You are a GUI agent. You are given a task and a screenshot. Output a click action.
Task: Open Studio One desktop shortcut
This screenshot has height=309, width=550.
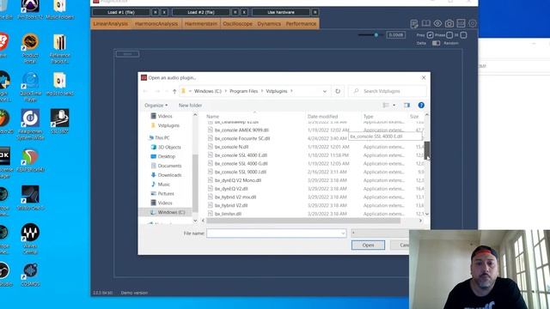(x=30, y=198)
